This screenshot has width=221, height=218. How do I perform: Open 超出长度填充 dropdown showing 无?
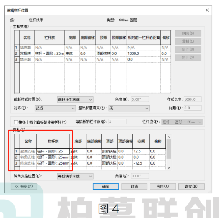129,108
